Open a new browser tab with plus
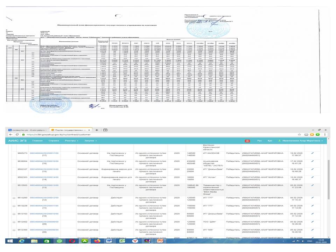 (x=97, y=129)
